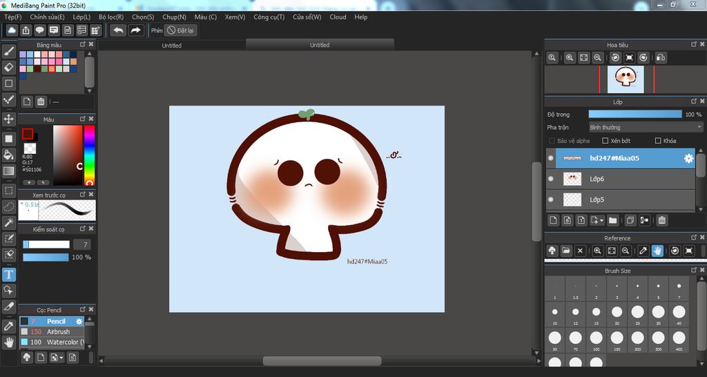Click the export share icon in toolbar
Screen dimensions: 707x377
(26, 30)
